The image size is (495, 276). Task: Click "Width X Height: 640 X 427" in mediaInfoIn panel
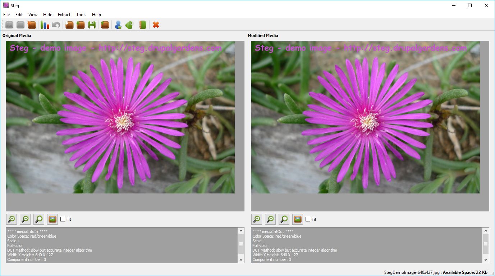(x=30, y=255)
